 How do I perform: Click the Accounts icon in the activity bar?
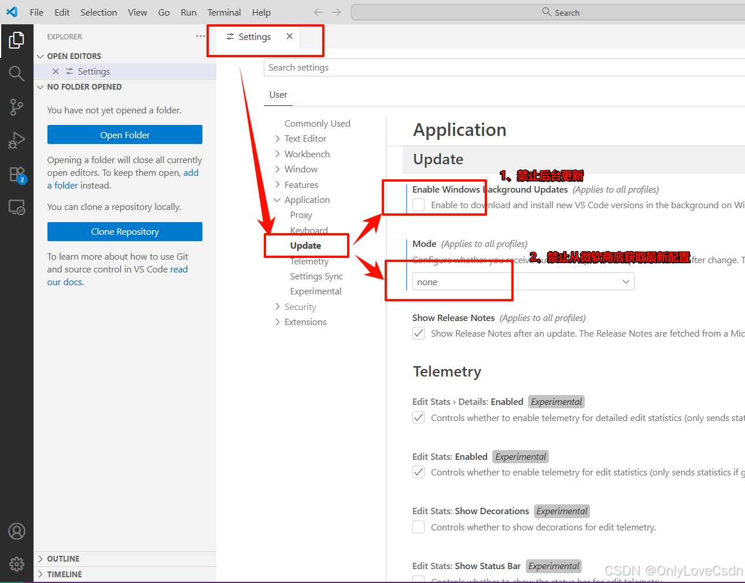[17, 531]
